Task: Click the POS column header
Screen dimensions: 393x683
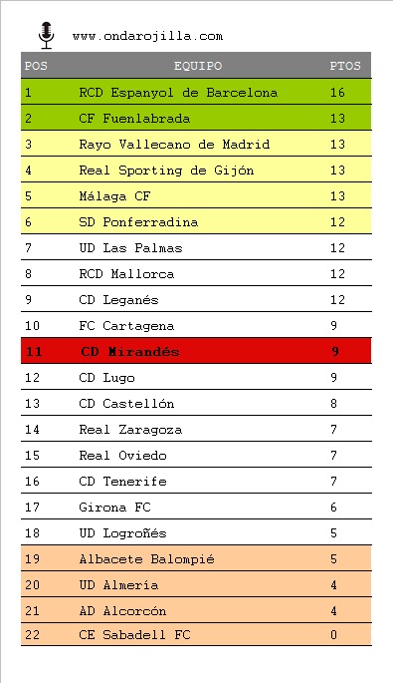Action: click(36, 66)
